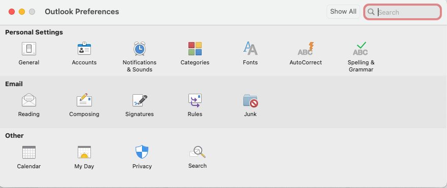Image resolution: width=447 pixels, height=188 pixels.
Task: Open the Categories colored squares icon
Action: pos(195,49)
